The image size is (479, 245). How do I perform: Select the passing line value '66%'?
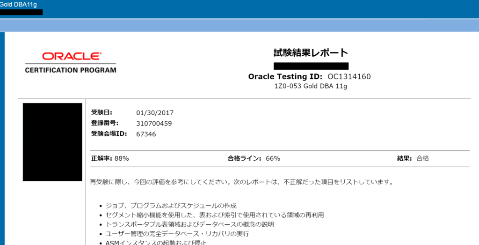(273, 158)
